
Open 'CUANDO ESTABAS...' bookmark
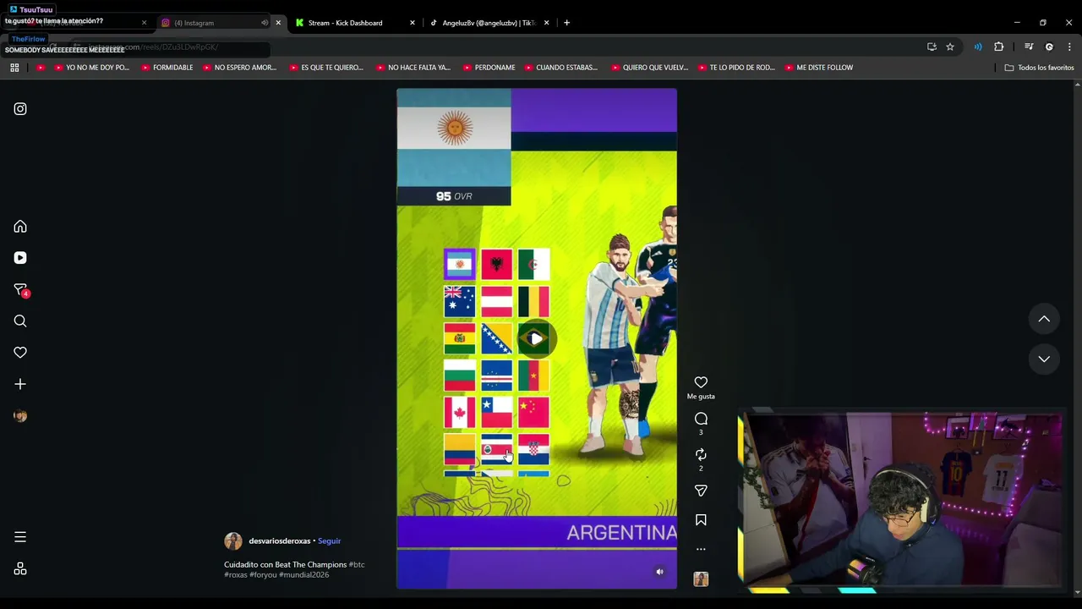560,68
